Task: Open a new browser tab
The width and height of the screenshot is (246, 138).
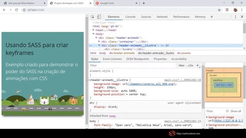Action: click(143, 3)
